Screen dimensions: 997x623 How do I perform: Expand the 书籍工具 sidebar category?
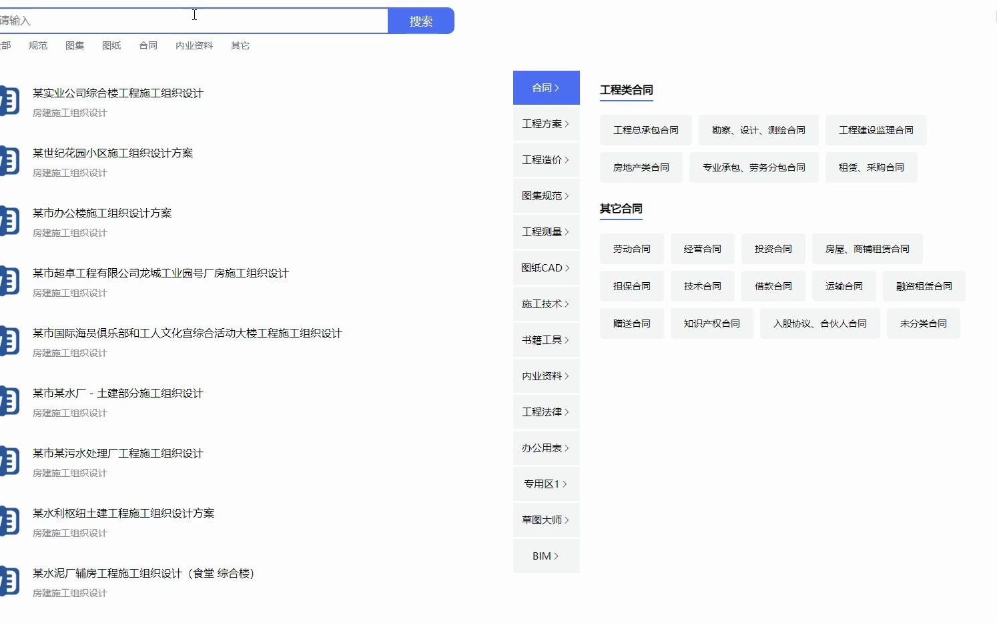pos(547,340)
